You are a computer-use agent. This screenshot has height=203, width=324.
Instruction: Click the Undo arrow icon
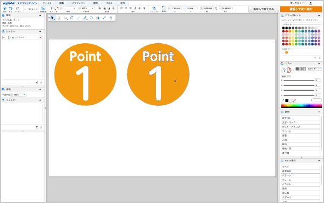coord(11,9)
